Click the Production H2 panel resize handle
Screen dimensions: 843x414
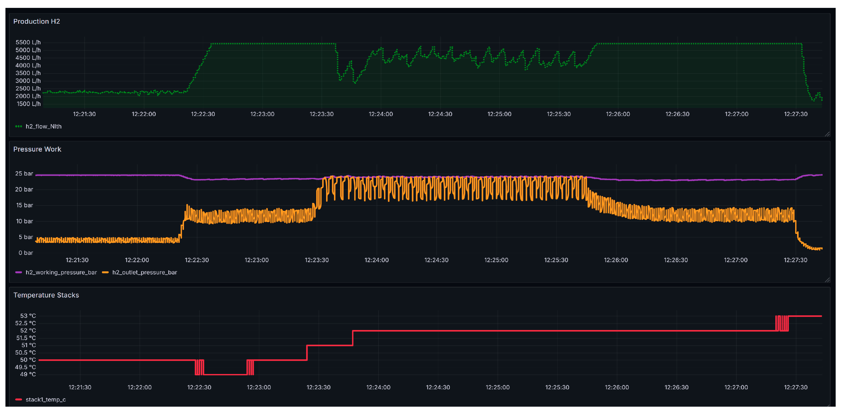tap(827, 134)
